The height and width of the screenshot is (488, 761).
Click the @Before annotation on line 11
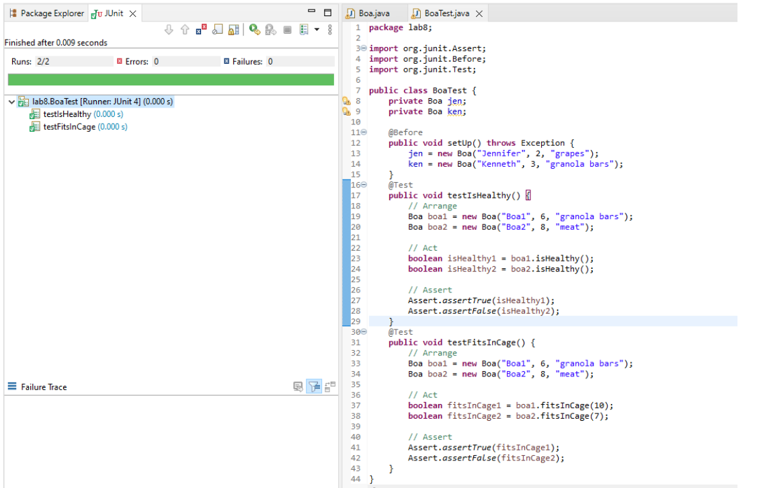[405, 132]
